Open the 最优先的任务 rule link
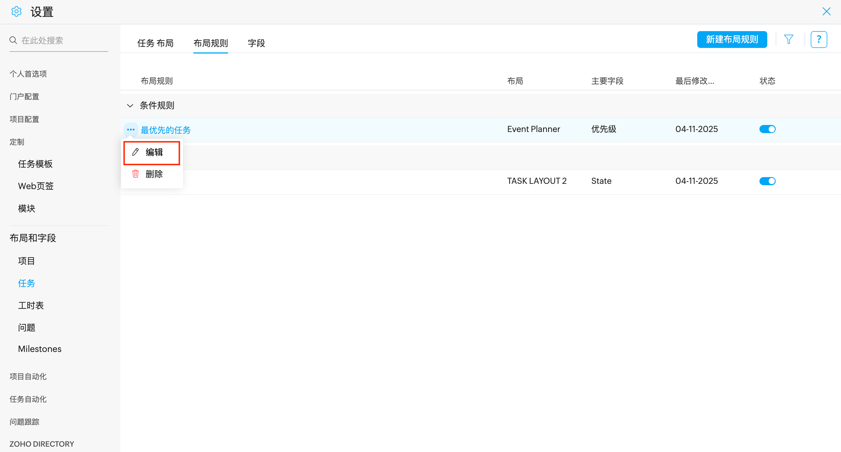The width and height of the screenshot is (841, 452). 166,130
